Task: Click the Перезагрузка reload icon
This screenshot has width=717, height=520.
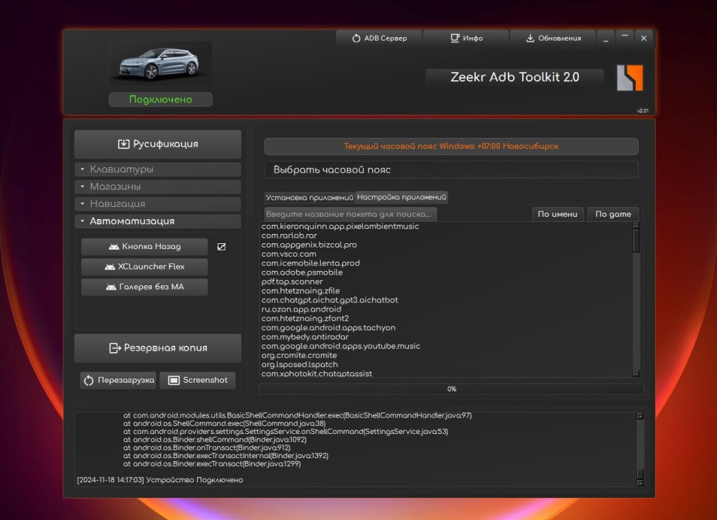Action: coord(89,381)
